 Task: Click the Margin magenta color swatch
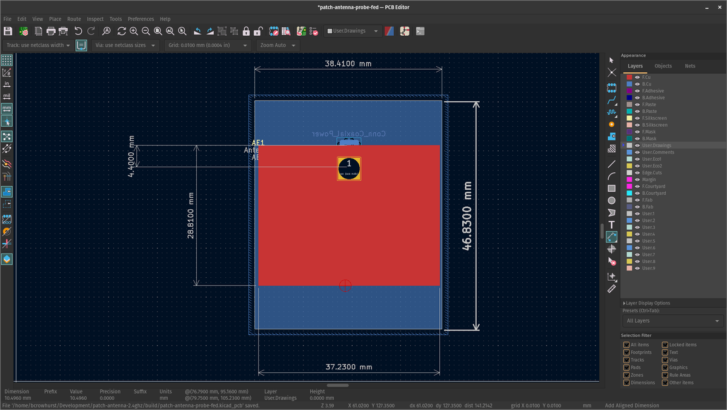[629, 180]
